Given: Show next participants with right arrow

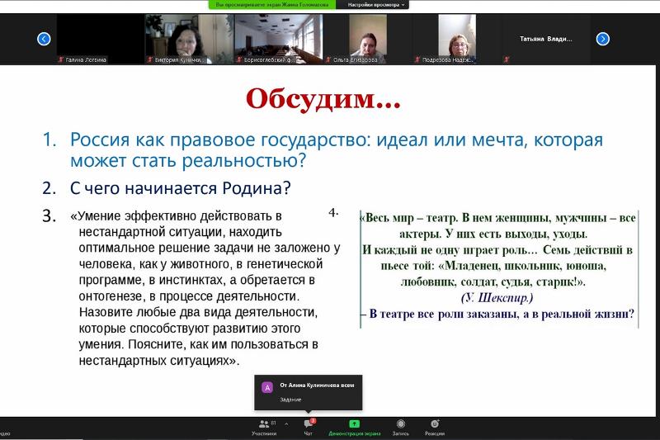Looking at the screenshot, I should [602, 39].
